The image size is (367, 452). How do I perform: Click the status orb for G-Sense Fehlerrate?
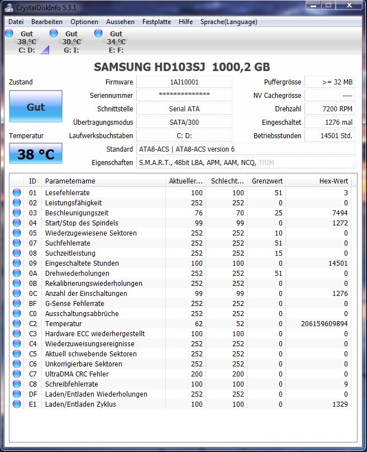(x=17, y=303)
